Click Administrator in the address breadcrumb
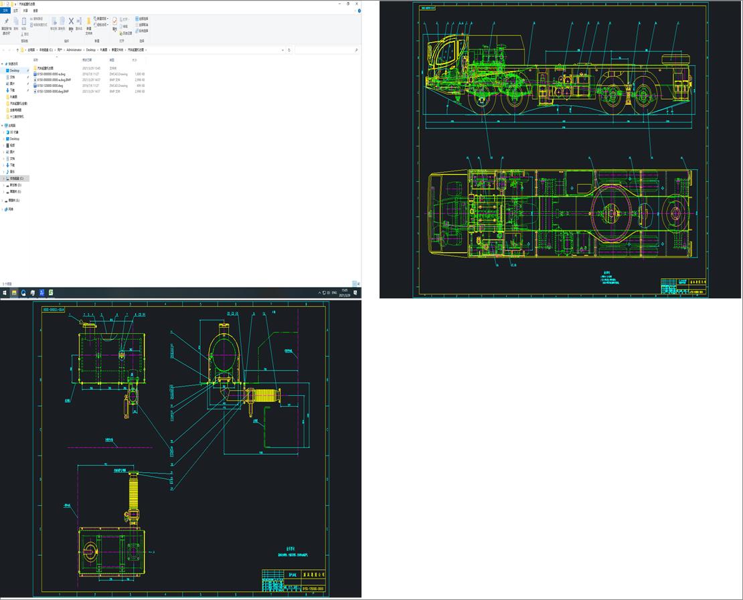Viewport: 743px width, 600px height. click(x=74, y=49)
